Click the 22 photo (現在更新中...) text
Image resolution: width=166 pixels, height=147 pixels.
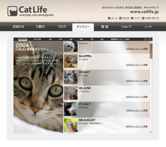tap(91, 123)
